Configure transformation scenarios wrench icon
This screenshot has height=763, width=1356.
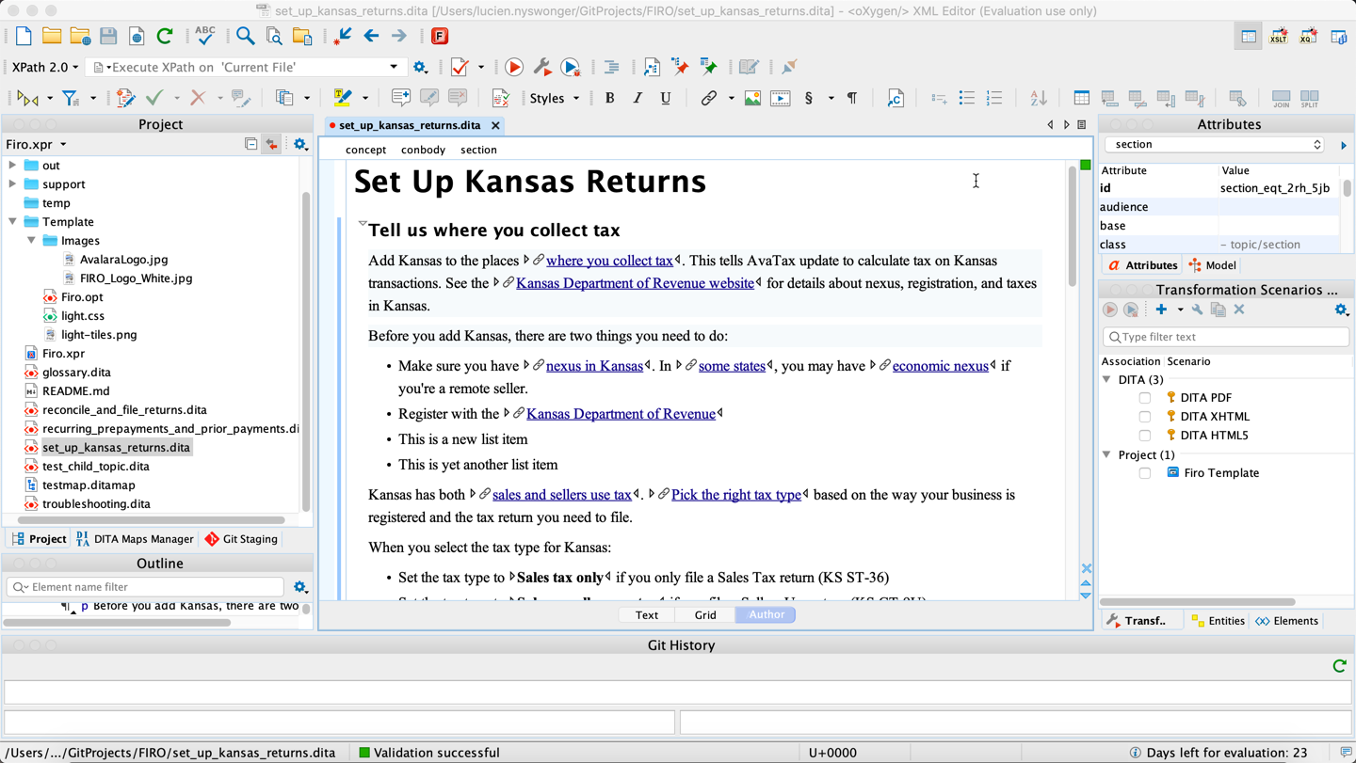pyautogui.click(x=542, y=68)
